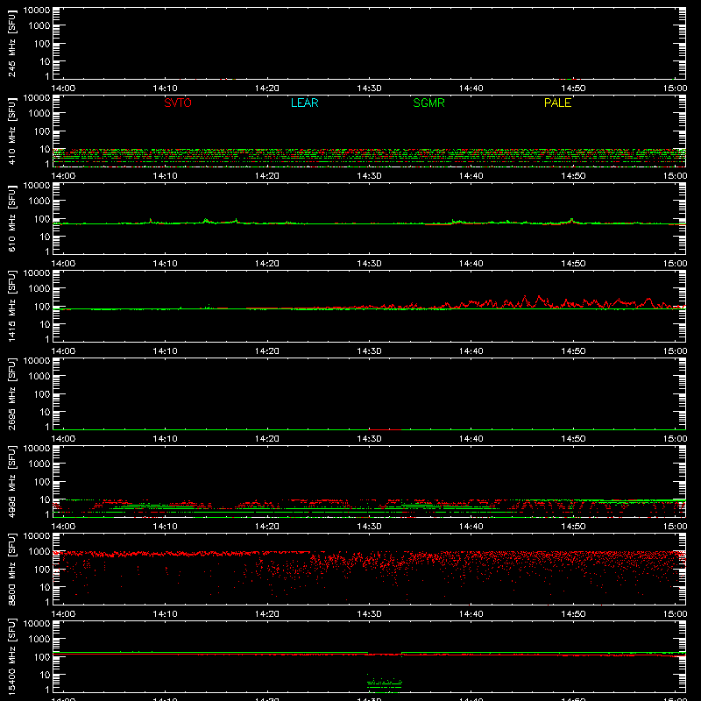This screenshot has height=701, width=701.
Task: Click the 1000 tick label on 410 MHz axis
Action: click(x=39, y=114)
